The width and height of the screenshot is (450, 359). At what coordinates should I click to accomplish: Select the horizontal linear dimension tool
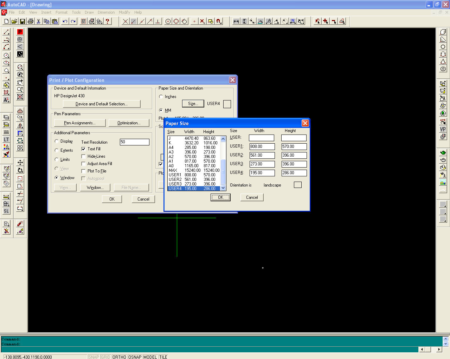(x=236, y=21)
